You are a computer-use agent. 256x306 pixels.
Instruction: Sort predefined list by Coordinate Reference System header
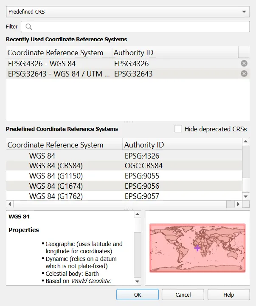point(65,144)
